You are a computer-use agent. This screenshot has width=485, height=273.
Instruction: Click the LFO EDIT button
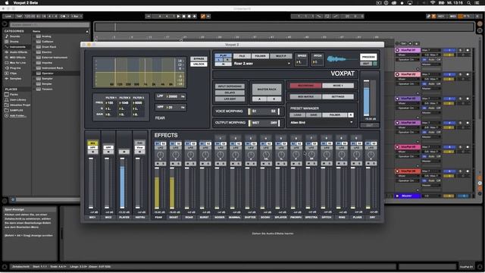(230, 99)
